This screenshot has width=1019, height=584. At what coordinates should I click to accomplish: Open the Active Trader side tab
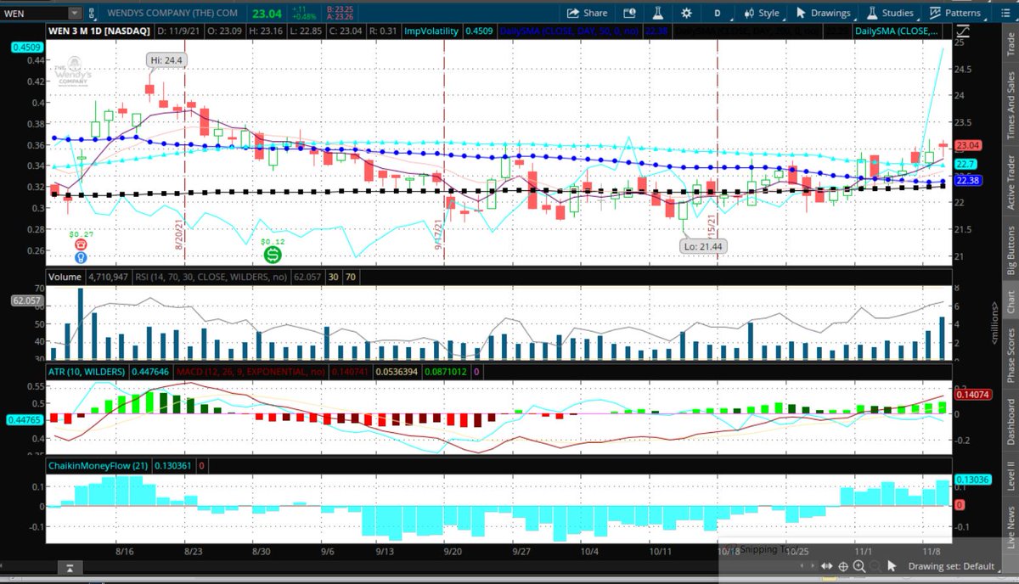point(1011,182)
